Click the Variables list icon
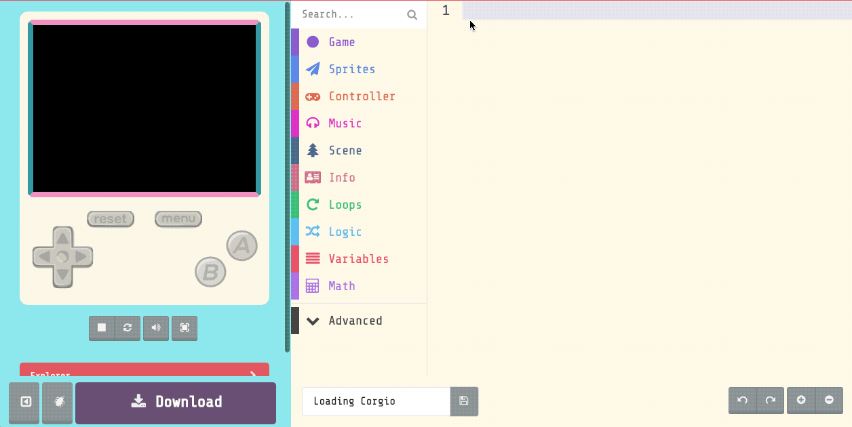852x427 pixels. tap(313, 259)
